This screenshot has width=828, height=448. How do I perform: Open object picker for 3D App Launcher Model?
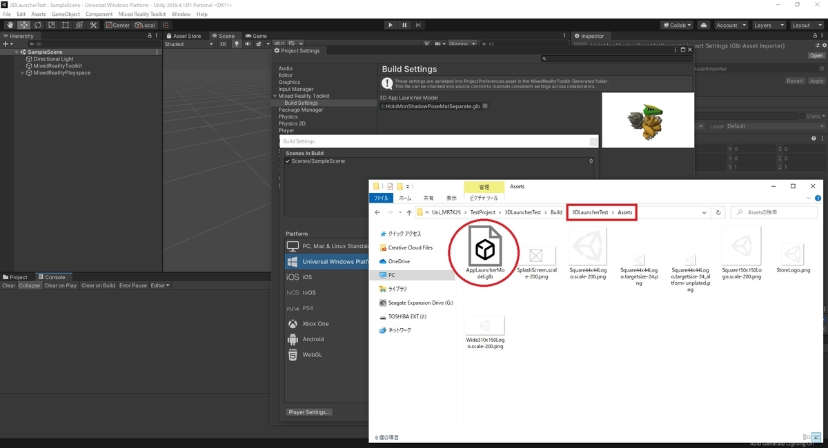[485, 106]
